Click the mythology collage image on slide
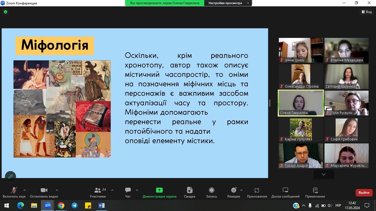Image resolution: width=376 pixels, height=211 pixels. click(x=62, y=109)
